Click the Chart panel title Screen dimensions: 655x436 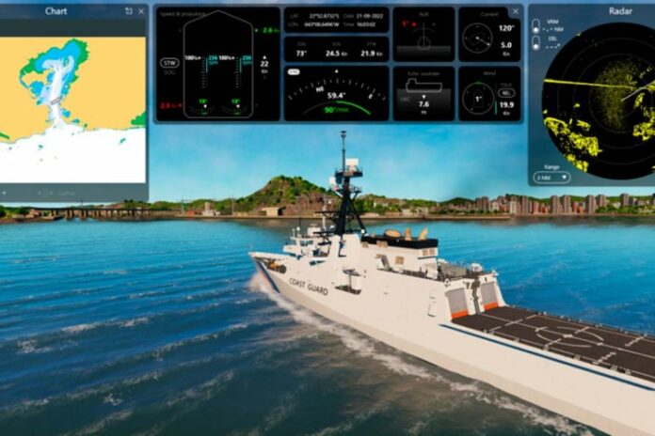pos(56,11)
